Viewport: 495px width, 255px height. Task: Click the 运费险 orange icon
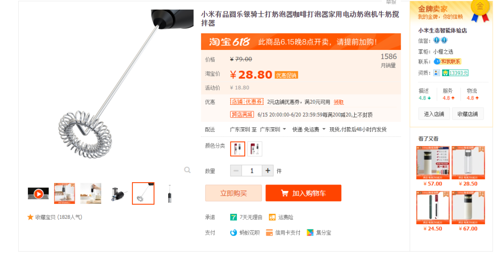(272, 217)
